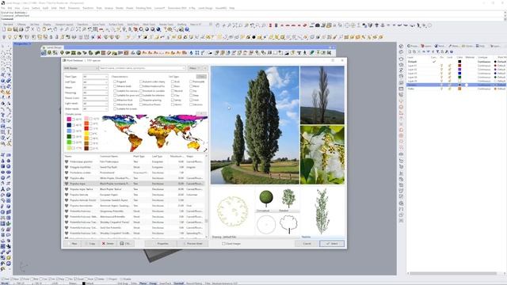Check the Fragrant characteristic checkbox
Screen dimensions: 507x285
pyautogui.click(x=115, y=82)
